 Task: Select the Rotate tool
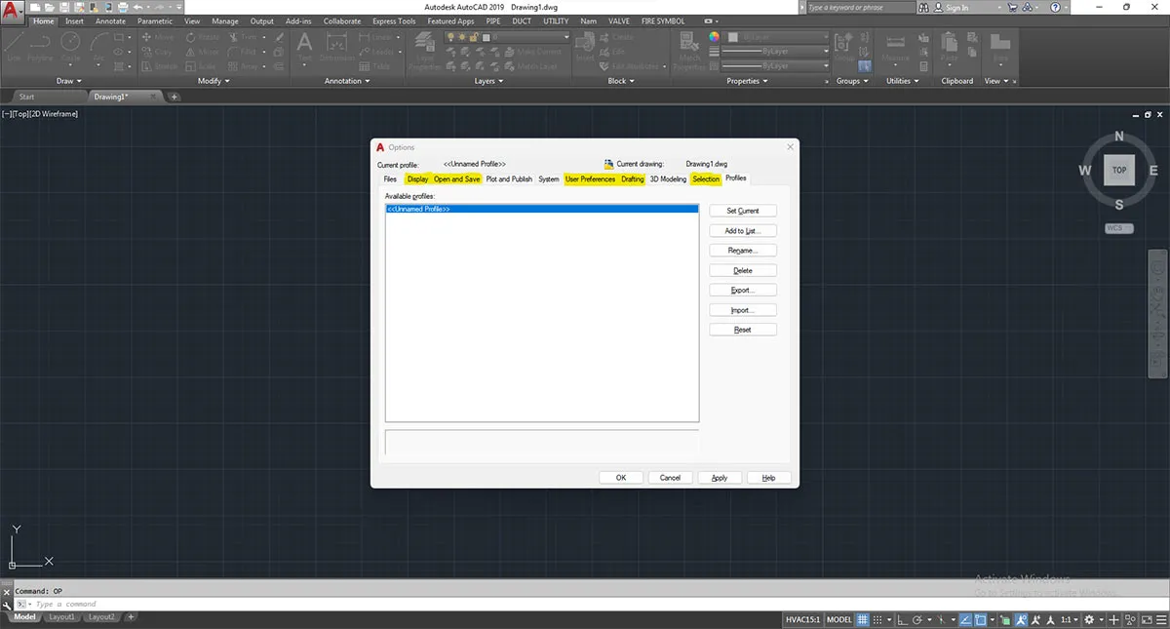196,37
